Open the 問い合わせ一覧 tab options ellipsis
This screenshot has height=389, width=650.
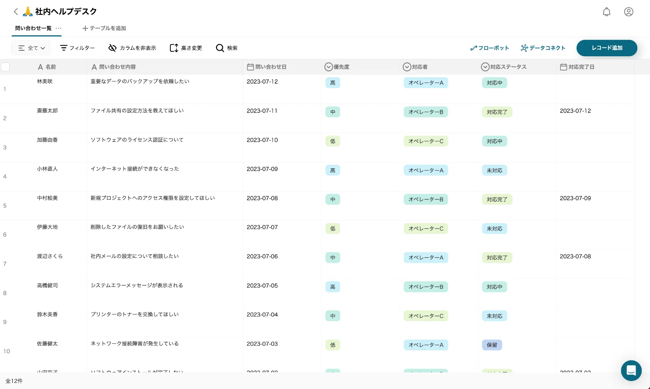point(58,28)
